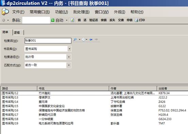The image size is (188, 134).
Task: Open the 文件(F) menu
Action: pyautogui.click(x=18, y=12)
